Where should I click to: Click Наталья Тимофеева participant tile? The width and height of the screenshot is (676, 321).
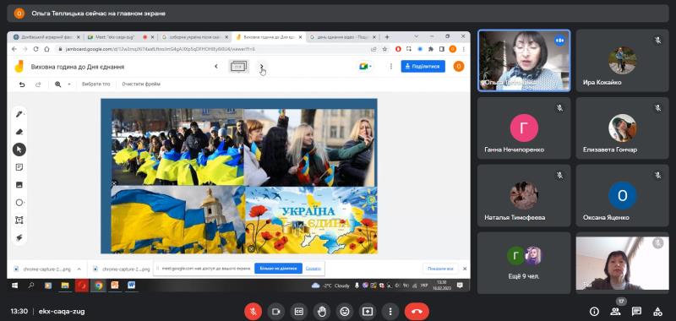pyautogui.click(x=524, y=196)
